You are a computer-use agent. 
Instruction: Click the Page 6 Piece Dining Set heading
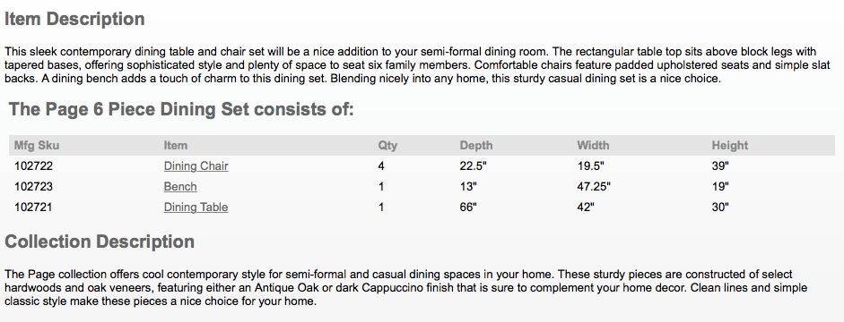tap(181, 109)
